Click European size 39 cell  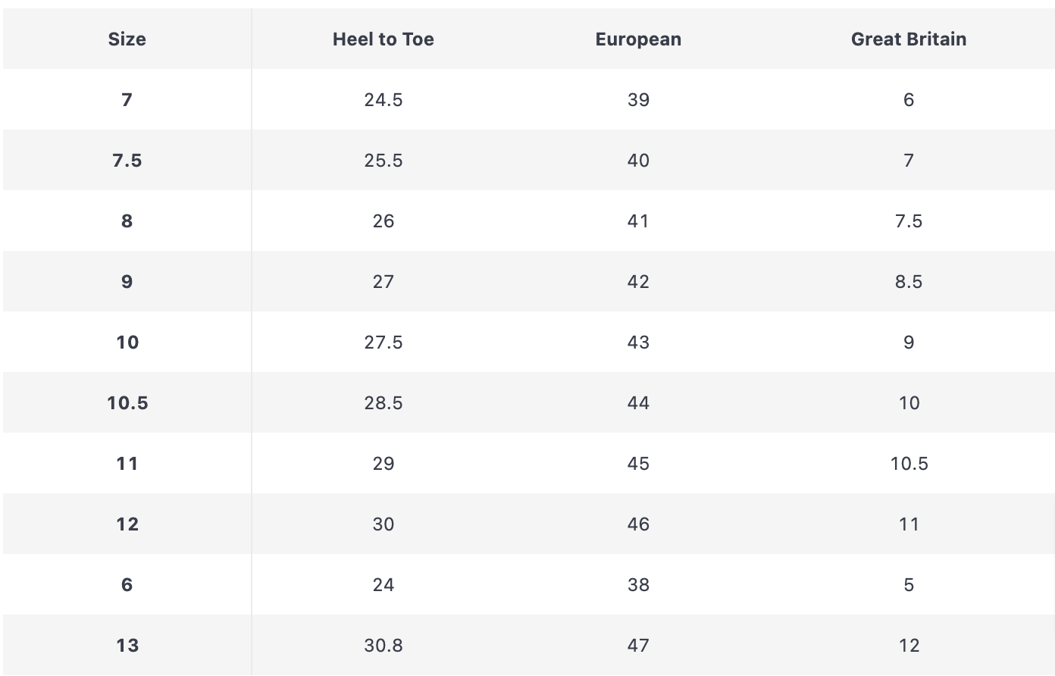[x=638, y=100]
